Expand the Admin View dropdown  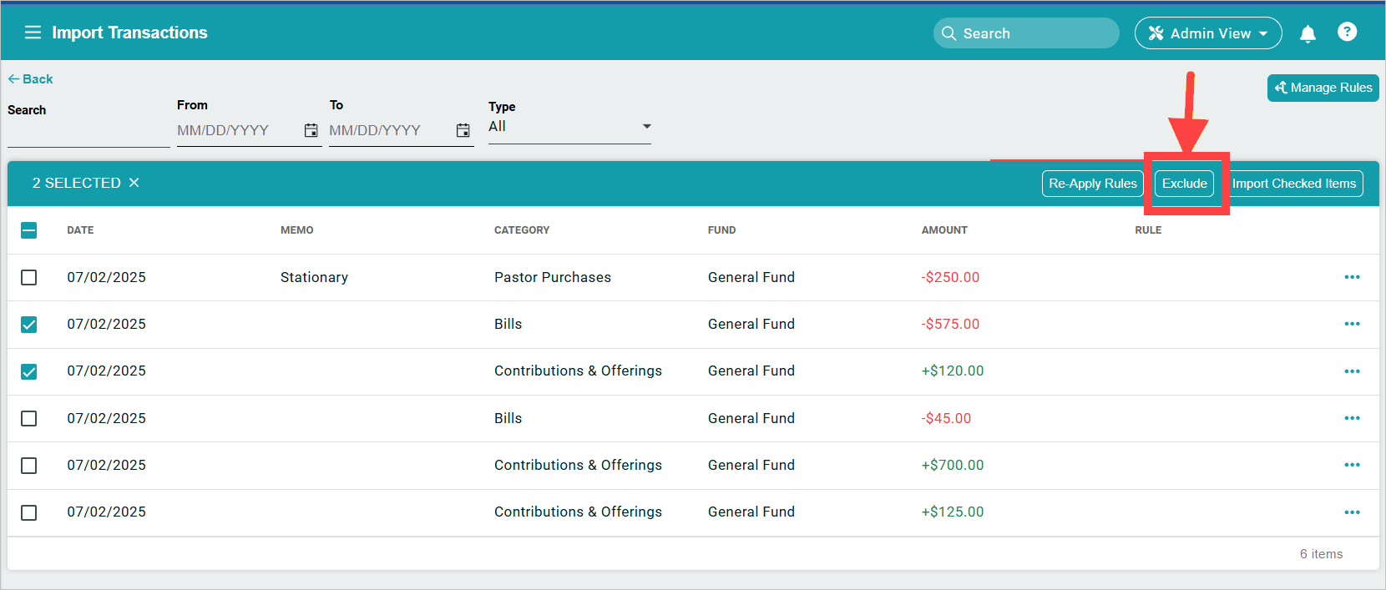click(1208, 33)
